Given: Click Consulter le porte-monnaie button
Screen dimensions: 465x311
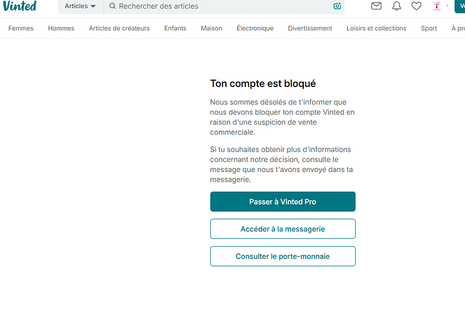Looking at the screenshot, I should click(x=282, y=256).
